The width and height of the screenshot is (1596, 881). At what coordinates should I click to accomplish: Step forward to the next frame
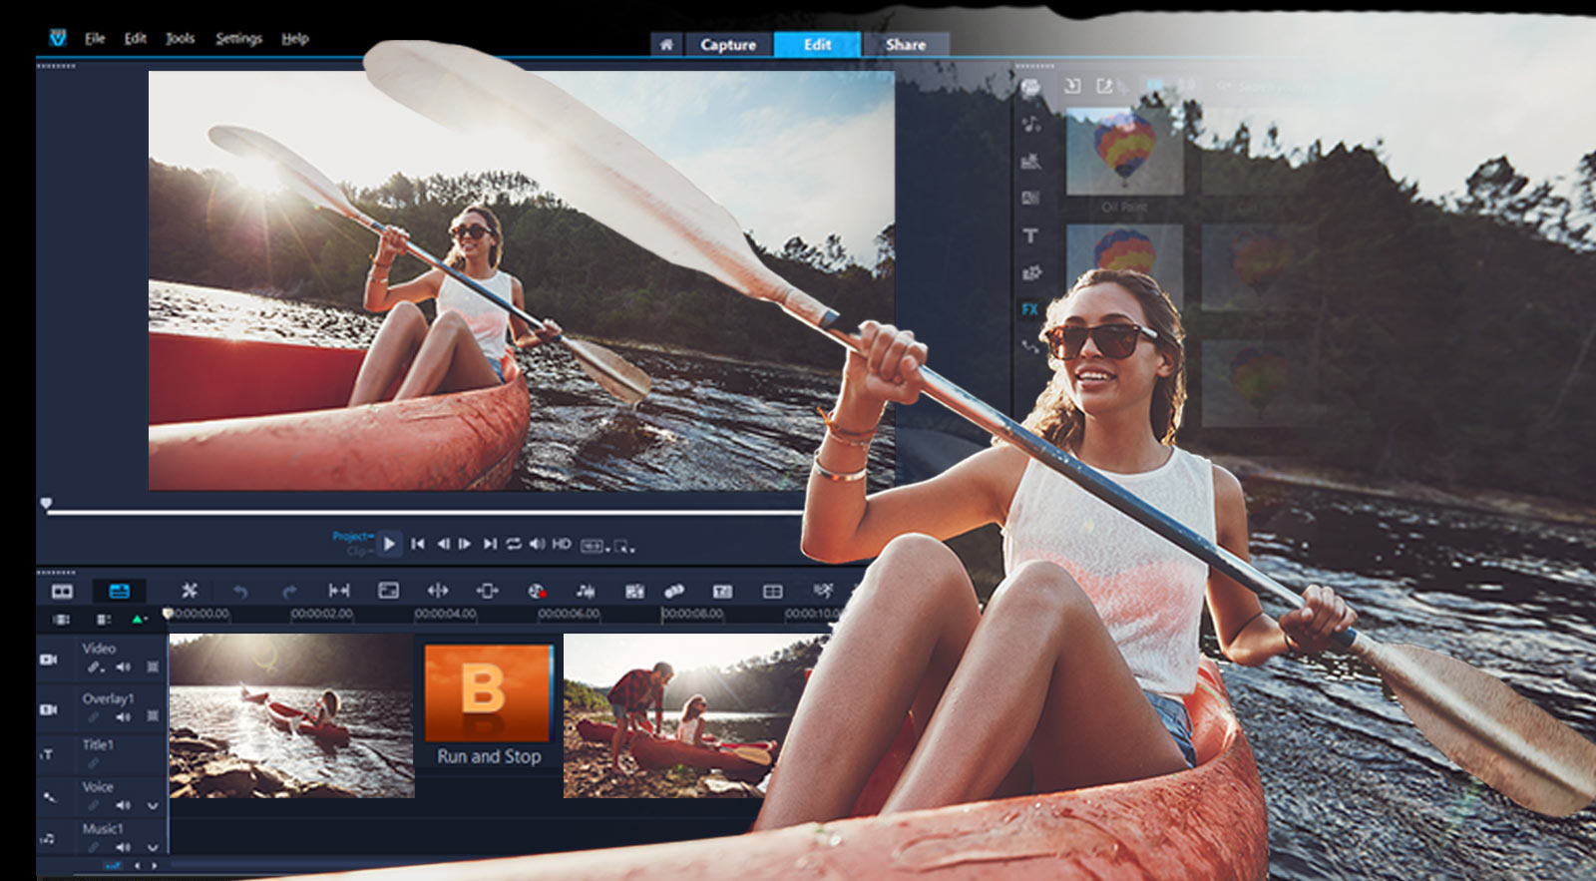click(465, 544)
